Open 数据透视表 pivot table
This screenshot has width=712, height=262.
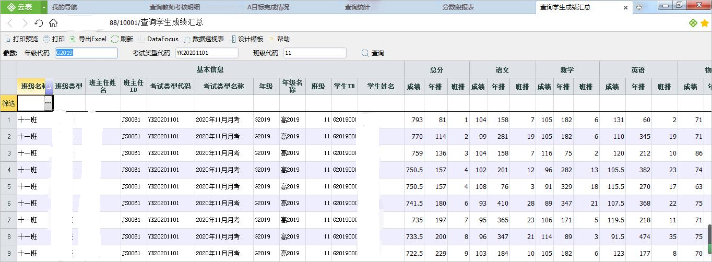tap(204, 39)
